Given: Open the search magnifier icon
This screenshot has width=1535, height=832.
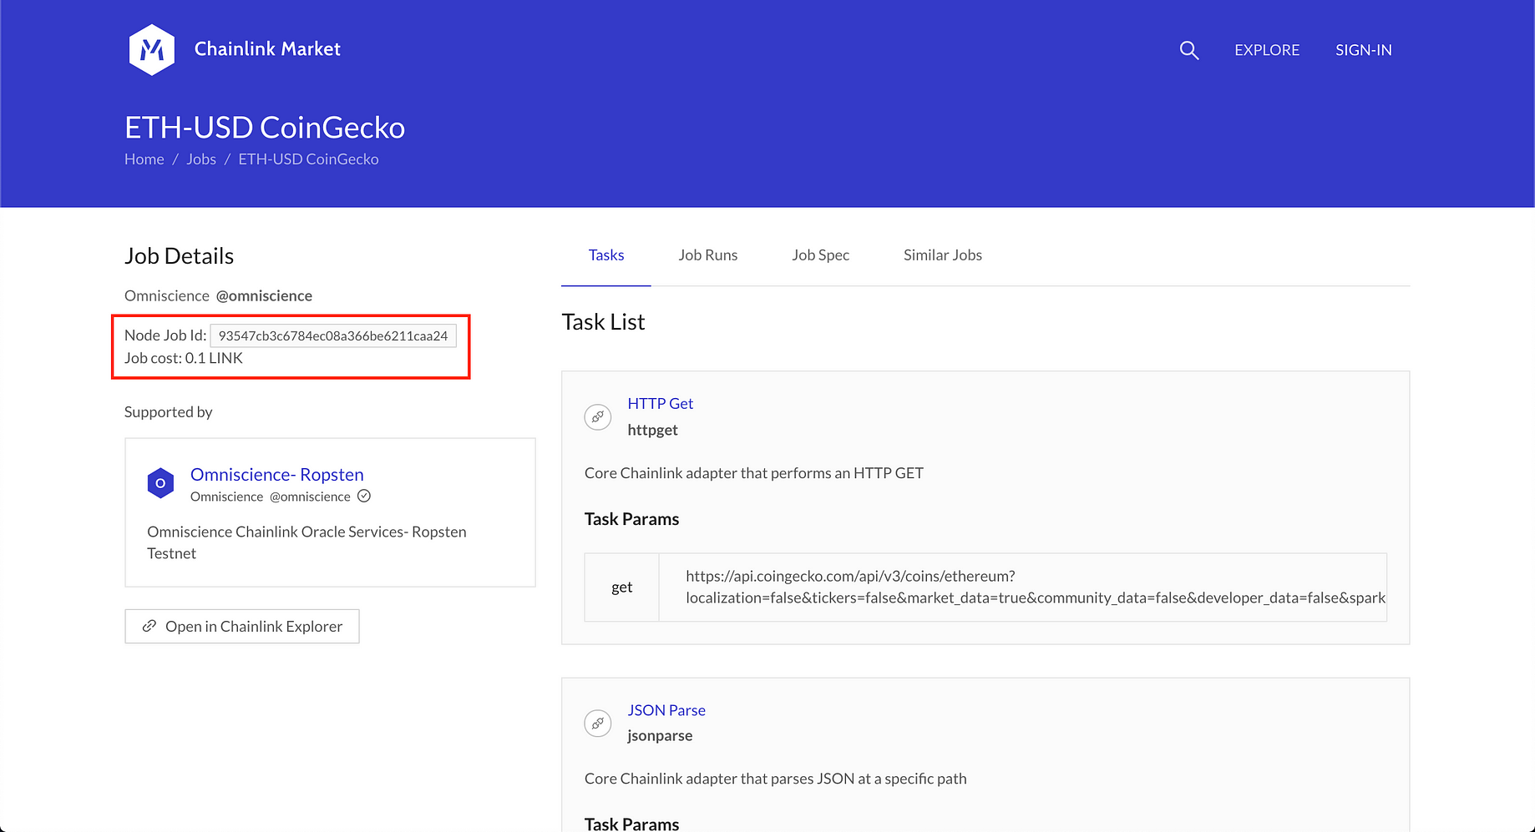Looking at the screenshot, I should point(1189,50).
